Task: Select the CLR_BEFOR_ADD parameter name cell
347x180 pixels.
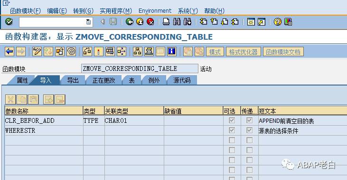Action: [x=44, y=120]
